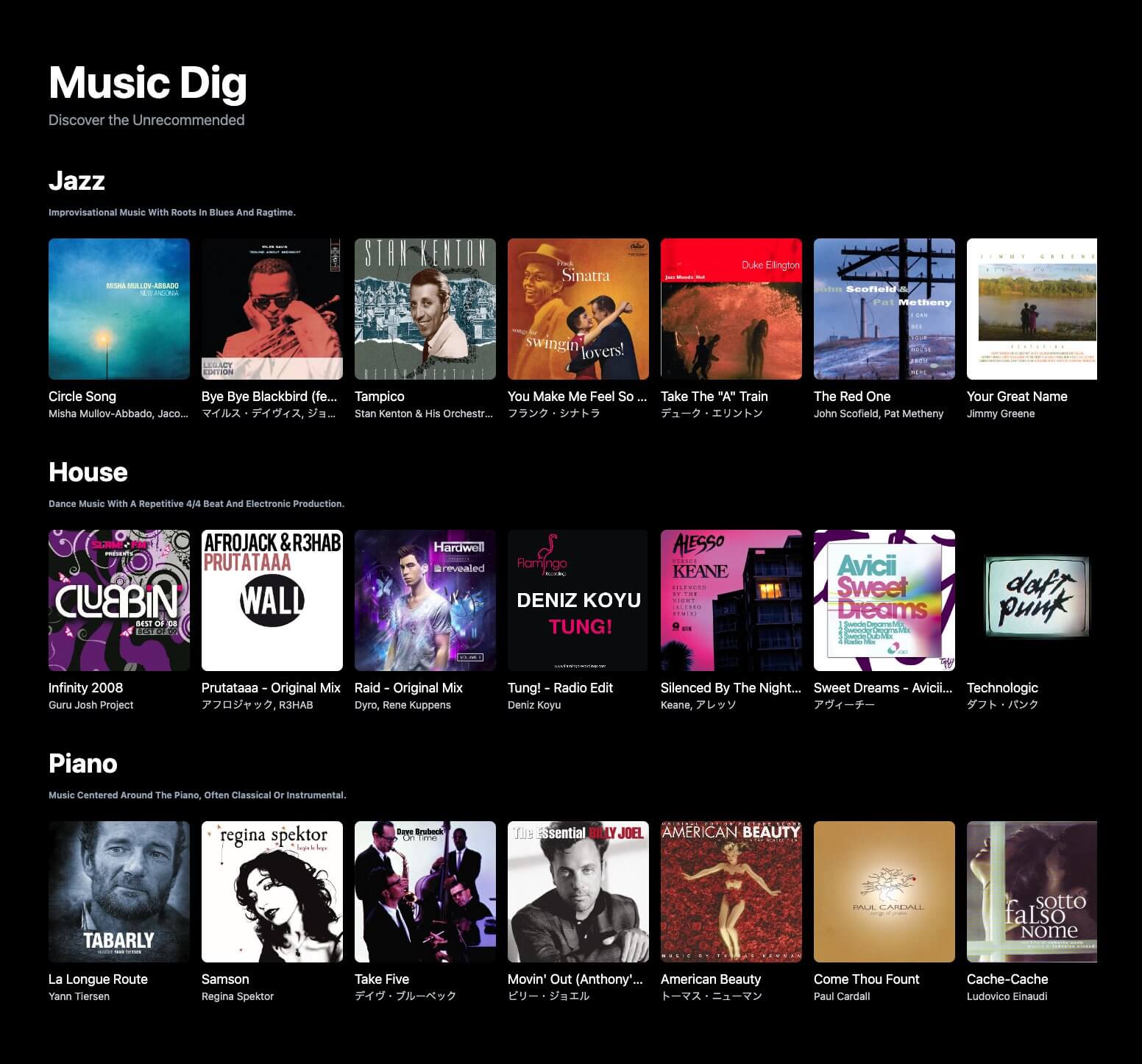The height and width of the screenshot is (1064, 1142).
Task: Click the Prutataaa - Original Mix title
Action: click(271, 688)
